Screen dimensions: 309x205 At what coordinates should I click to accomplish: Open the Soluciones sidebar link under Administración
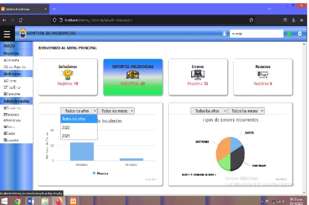pos(13,108)
